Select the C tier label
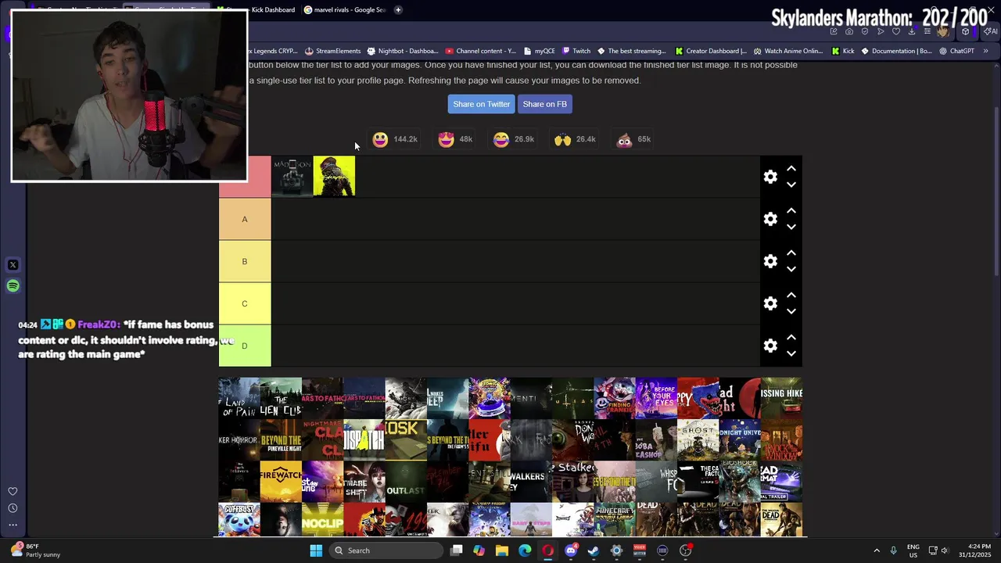 coord(245,303)
